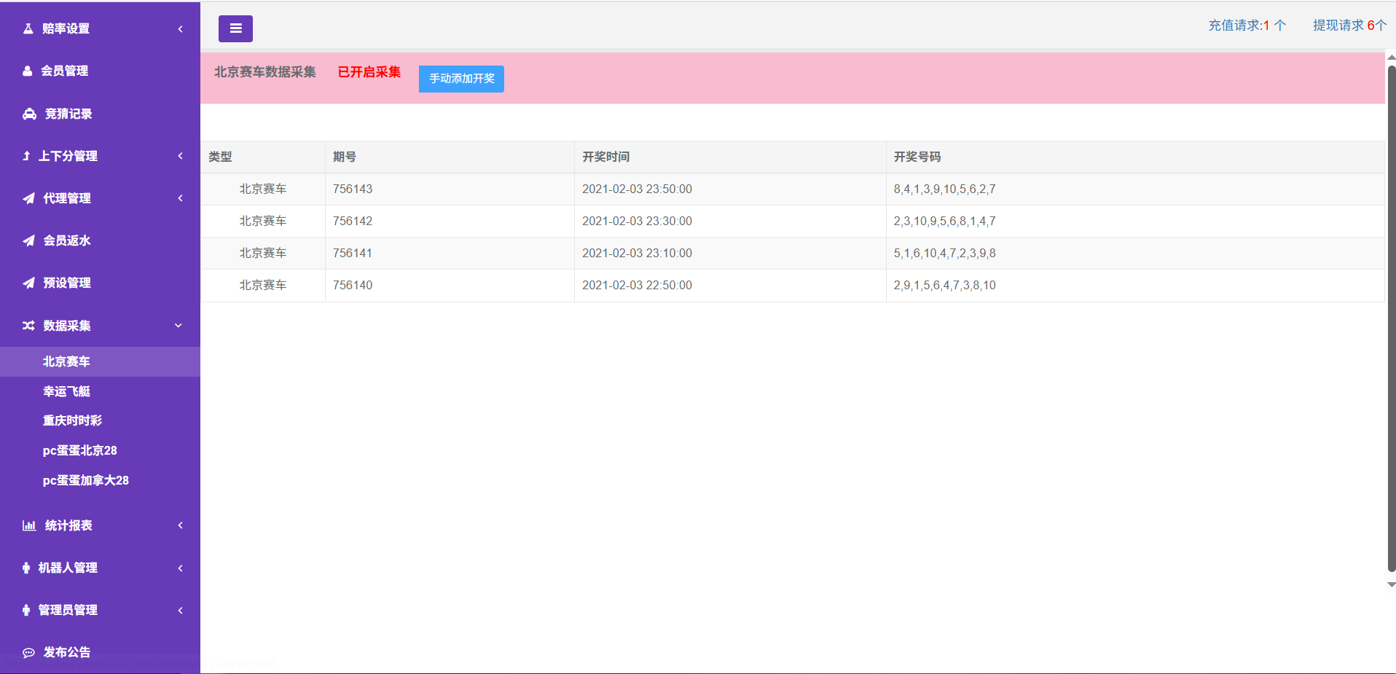
Task: Click the bar chart icon beside 统计报表
Action: click(29, 525)
